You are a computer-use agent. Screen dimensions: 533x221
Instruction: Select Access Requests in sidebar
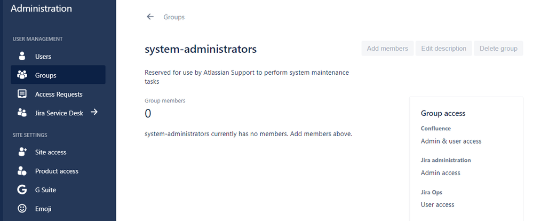(x=59, y=94)
